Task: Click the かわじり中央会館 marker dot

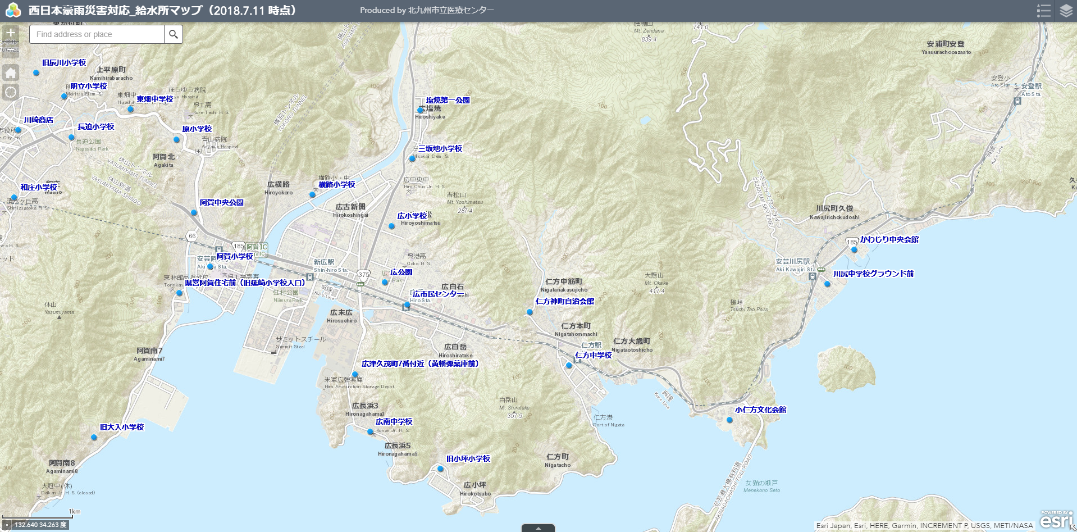Action: click(854, 249)
